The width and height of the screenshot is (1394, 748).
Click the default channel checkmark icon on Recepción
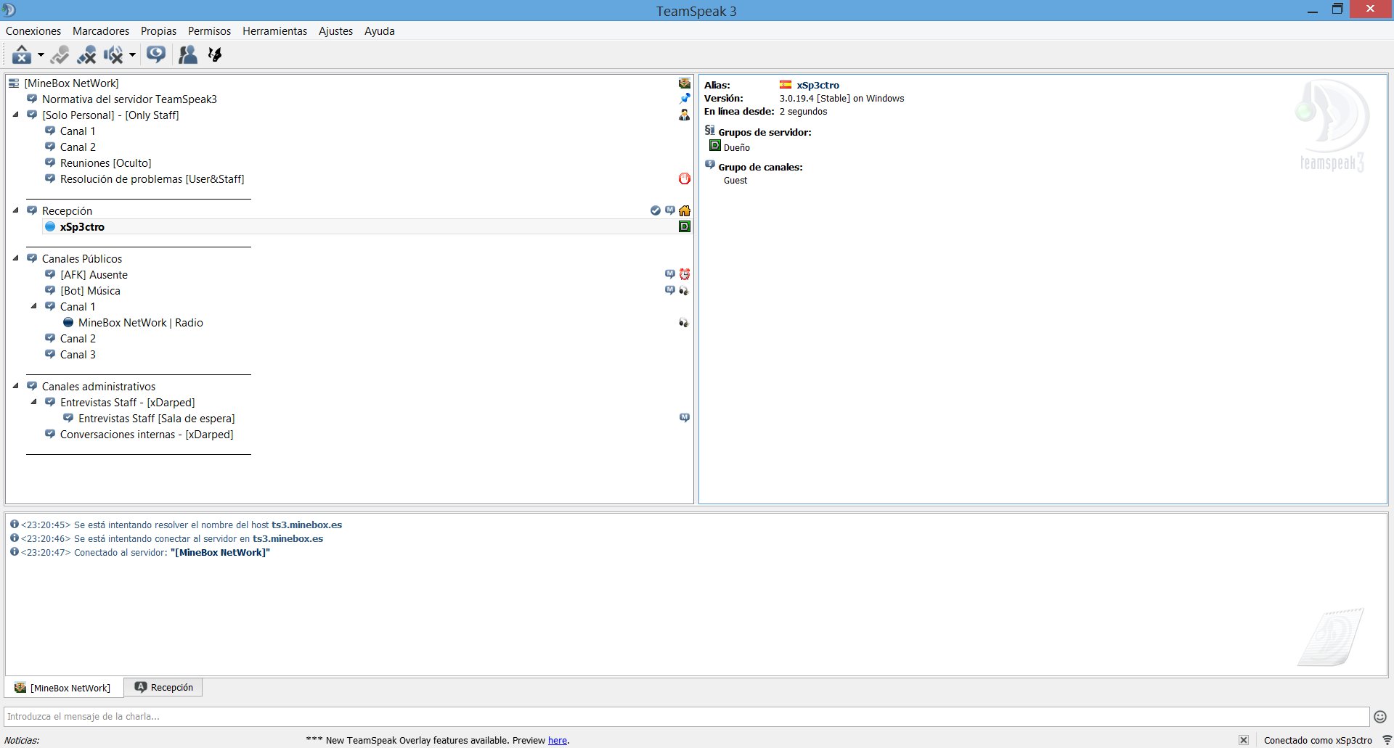point(656,210)
